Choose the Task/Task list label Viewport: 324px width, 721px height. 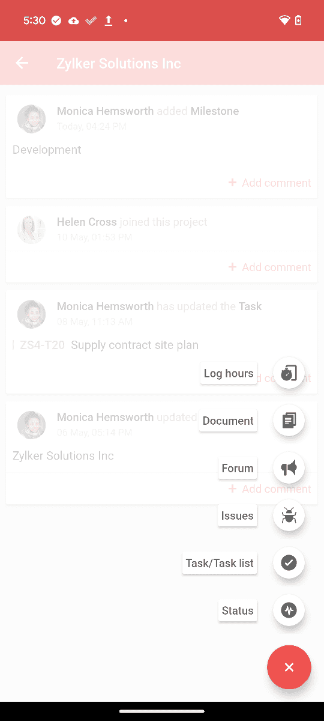click(220, 563)
